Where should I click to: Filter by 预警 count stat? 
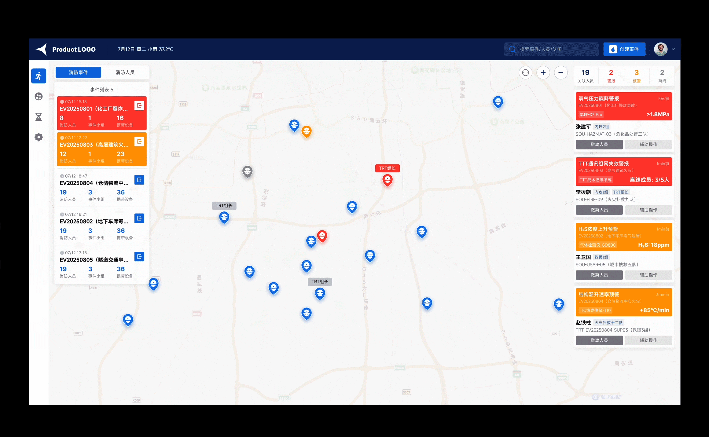(637, 76)
